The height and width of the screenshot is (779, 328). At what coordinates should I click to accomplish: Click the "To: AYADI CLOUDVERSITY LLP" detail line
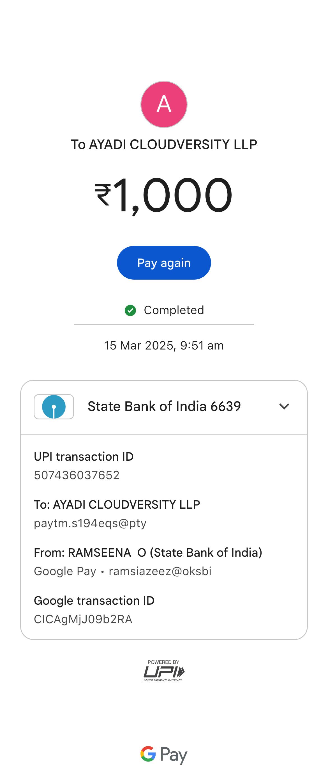(x=117, y=504)
